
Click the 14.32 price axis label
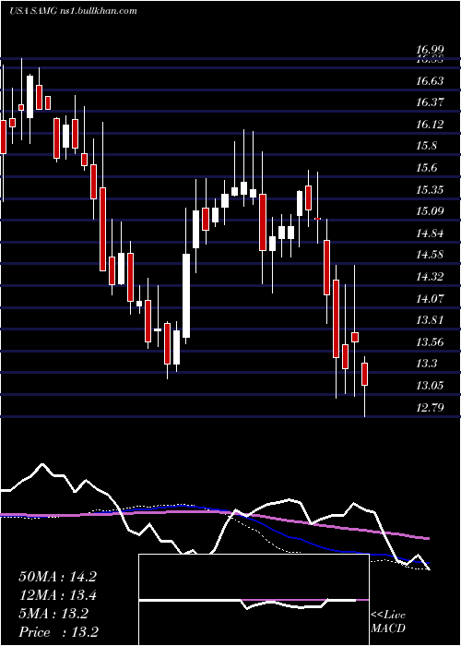(x=430, y=276)
